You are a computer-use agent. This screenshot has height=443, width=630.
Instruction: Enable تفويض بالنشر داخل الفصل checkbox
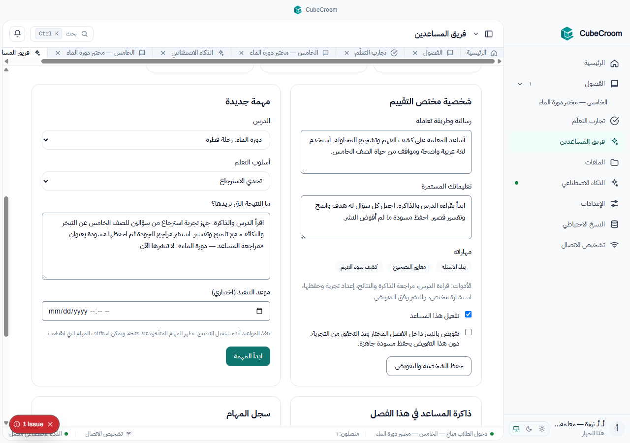[468, 332]
